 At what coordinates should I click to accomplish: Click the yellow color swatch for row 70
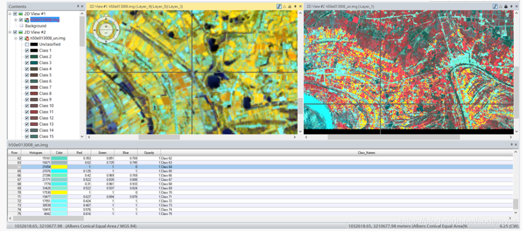click(59, 192)
